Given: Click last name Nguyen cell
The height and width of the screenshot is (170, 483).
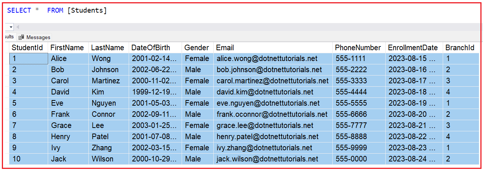Looking at the screenshot, I should point(109,103).
